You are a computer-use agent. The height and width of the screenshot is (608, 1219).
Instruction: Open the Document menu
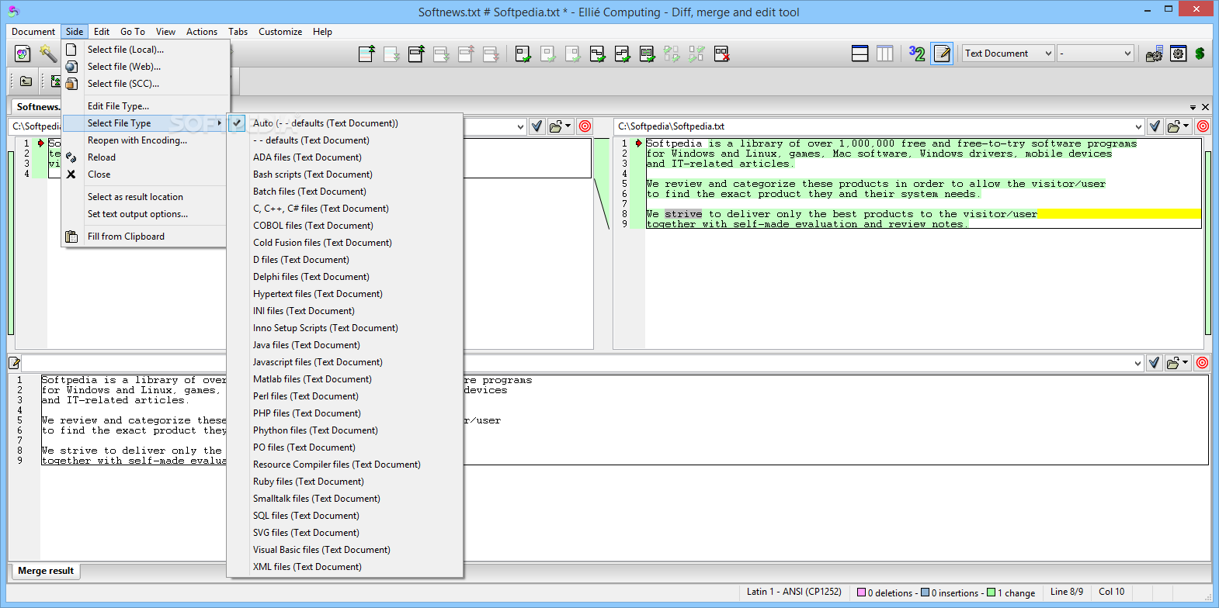coord(33,32)
